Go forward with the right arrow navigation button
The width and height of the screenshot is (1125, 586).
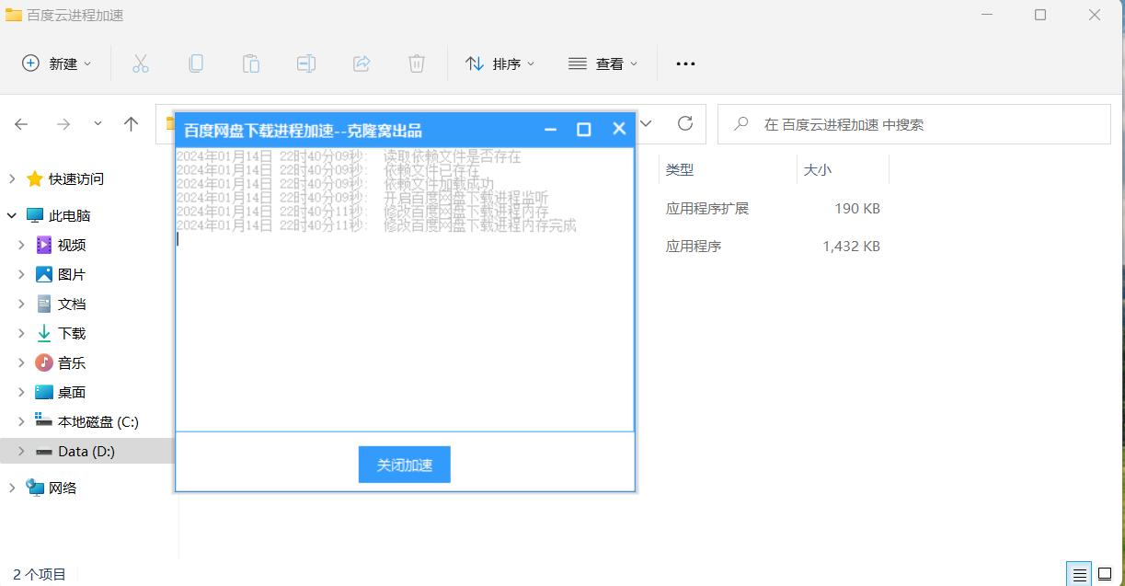(x=63, y=124)
